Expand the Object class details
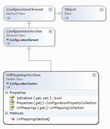 pyautogui.click(x=101, y=10)
